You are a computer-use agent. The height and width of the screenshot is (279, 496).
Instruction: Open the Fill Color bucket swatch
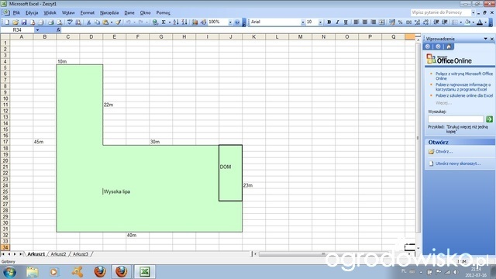click(467, 22)
